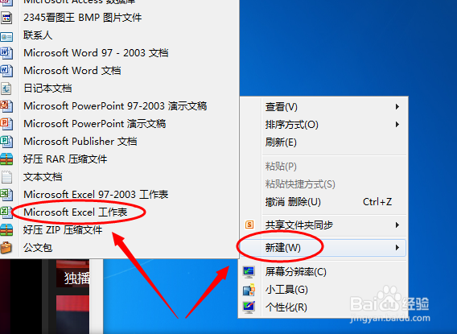Click the Microsoft Word 文档 icon
Screen dimensions: 457x334
pos(6,71)
